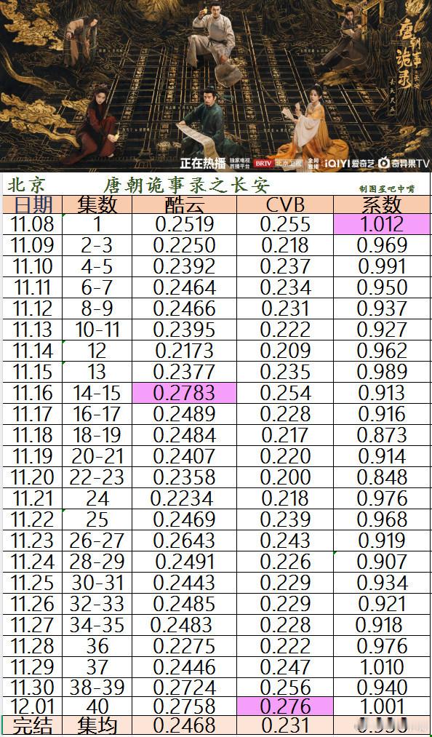Click the date cell 11.17

point(33,414)
